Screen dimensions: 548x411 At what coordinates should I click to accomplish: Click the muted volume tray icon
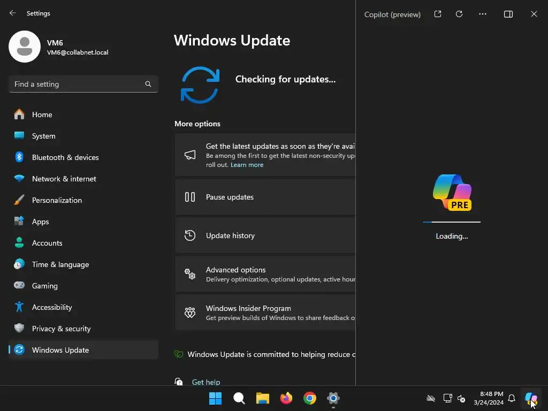pyautogui.click(x=461, y=398)
